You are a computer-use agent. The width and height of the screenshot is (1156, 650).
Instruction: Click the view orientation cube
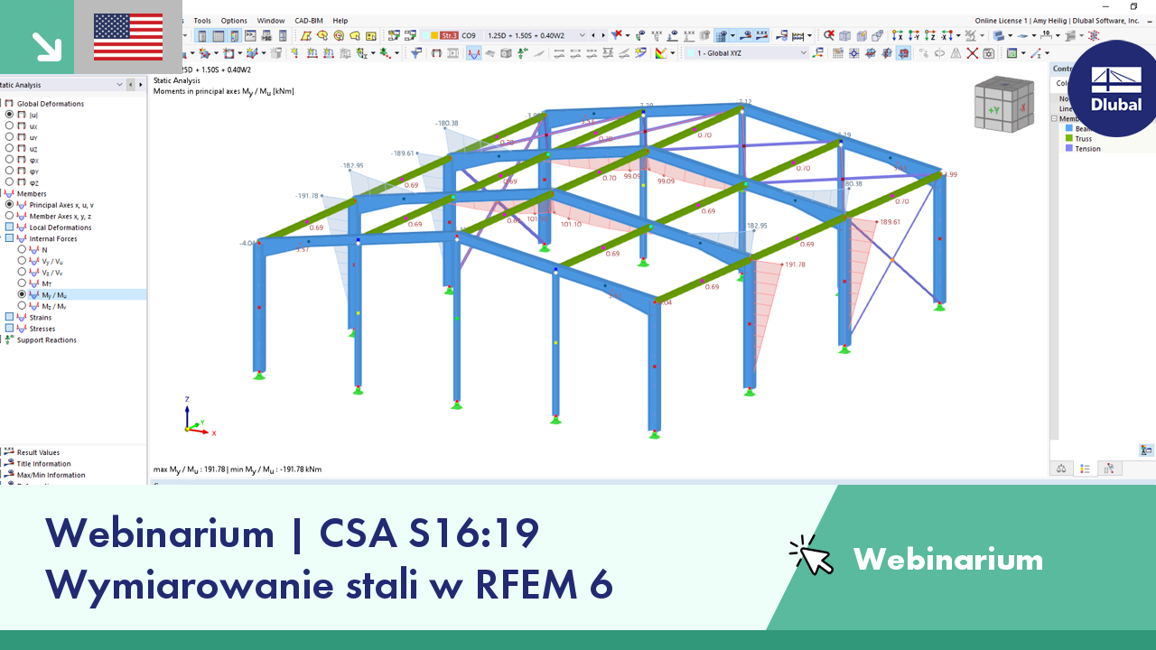point(1002,106)
